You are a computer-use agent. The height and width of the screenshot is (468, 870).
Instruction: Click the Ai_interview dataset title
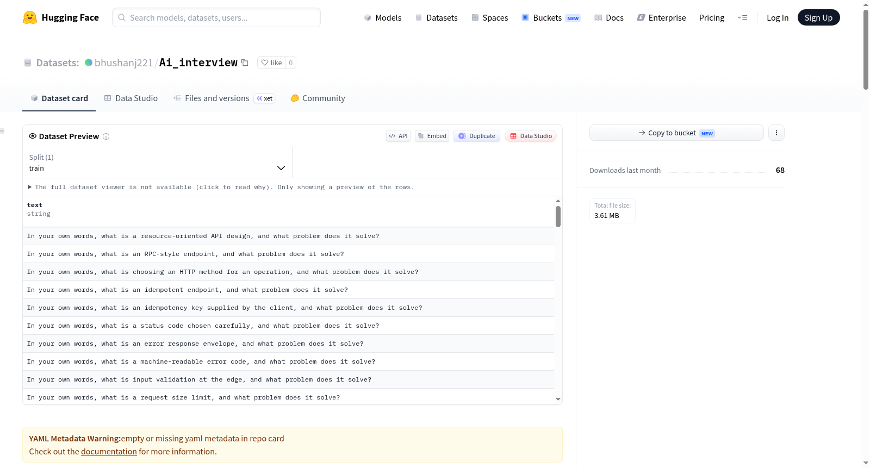pos(198,63)
